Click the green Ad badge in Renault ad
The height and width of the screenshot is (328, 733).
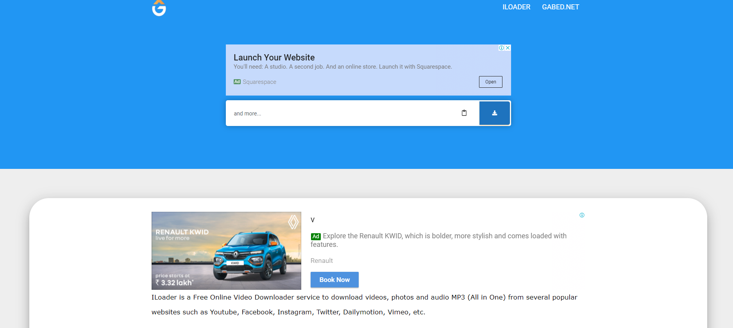(316, 236)
